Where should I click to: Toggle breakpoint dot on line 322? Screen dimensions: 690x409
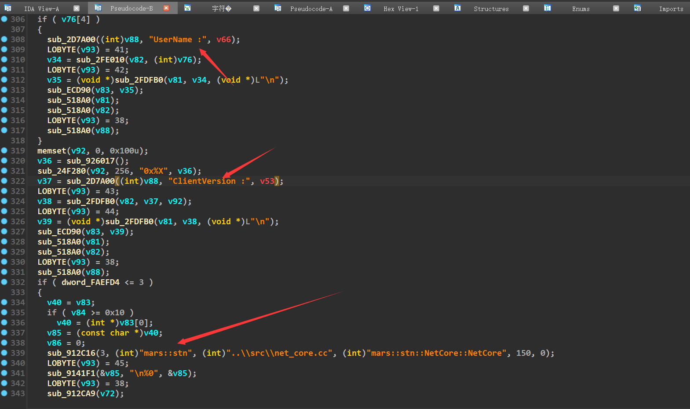coord(4,181)
